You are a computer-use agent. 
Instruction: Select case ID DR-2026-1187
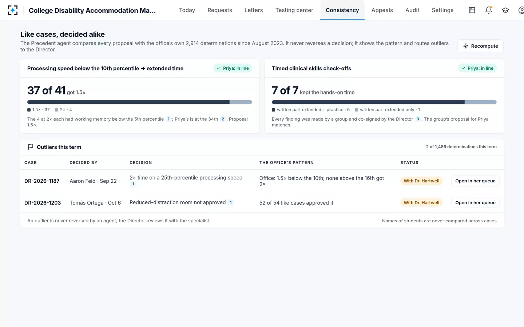pos(42,181)
